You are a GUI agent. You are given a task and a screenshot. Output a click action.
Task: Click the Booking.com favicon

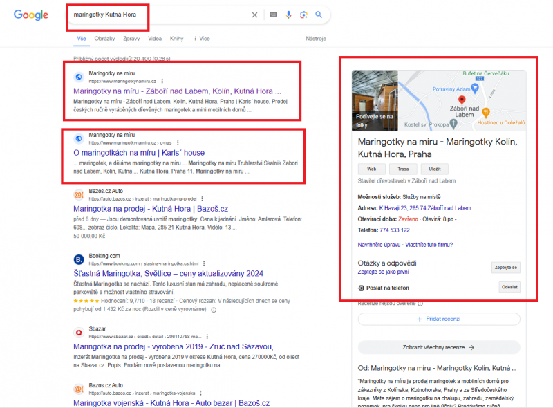pyautogui.click(x=79, y=259)
